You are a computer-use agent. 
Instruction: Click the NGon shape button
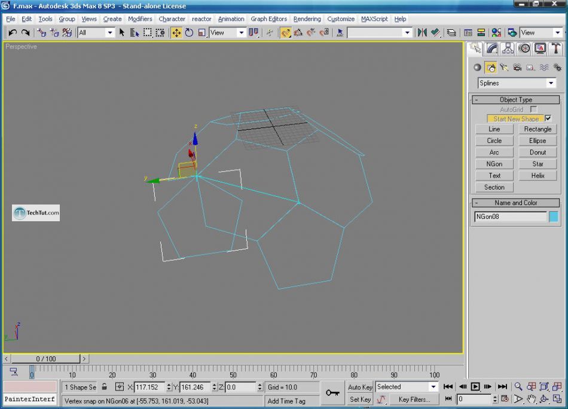(494, 164)
